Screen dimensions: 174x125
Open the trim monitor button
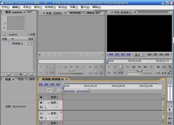coord(170,73)
